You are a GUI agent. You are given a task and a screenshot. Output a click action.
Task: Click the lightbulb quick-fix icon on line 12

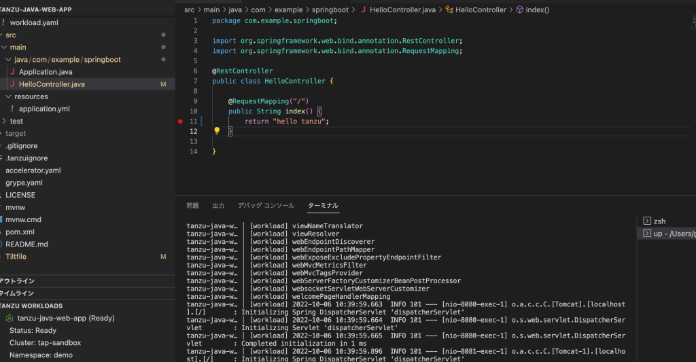217,130
